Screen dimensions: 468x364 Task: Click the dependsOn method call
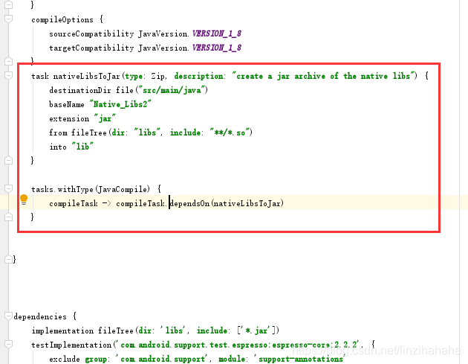(x=190, y=203)
